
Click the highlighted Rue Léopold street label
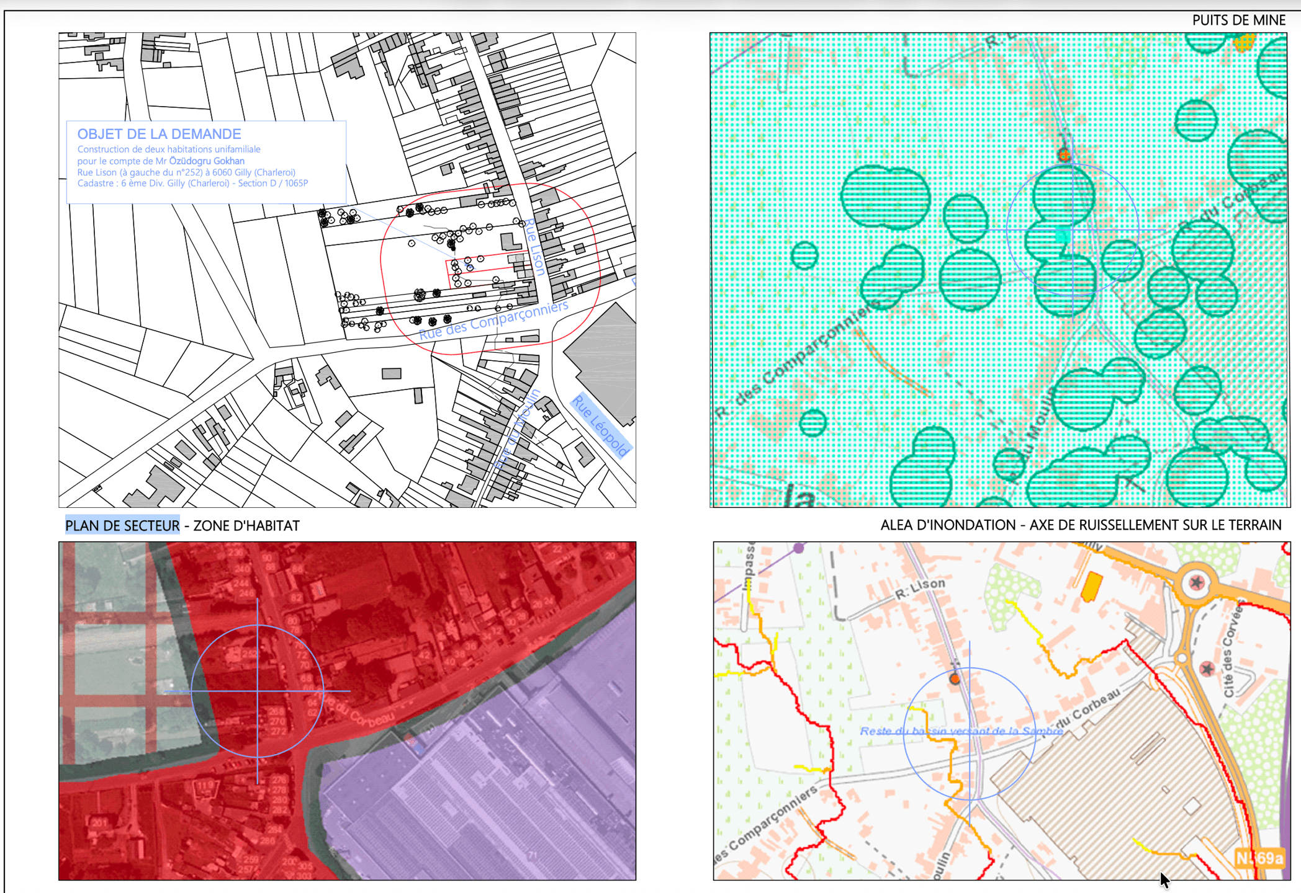[600, 425]
